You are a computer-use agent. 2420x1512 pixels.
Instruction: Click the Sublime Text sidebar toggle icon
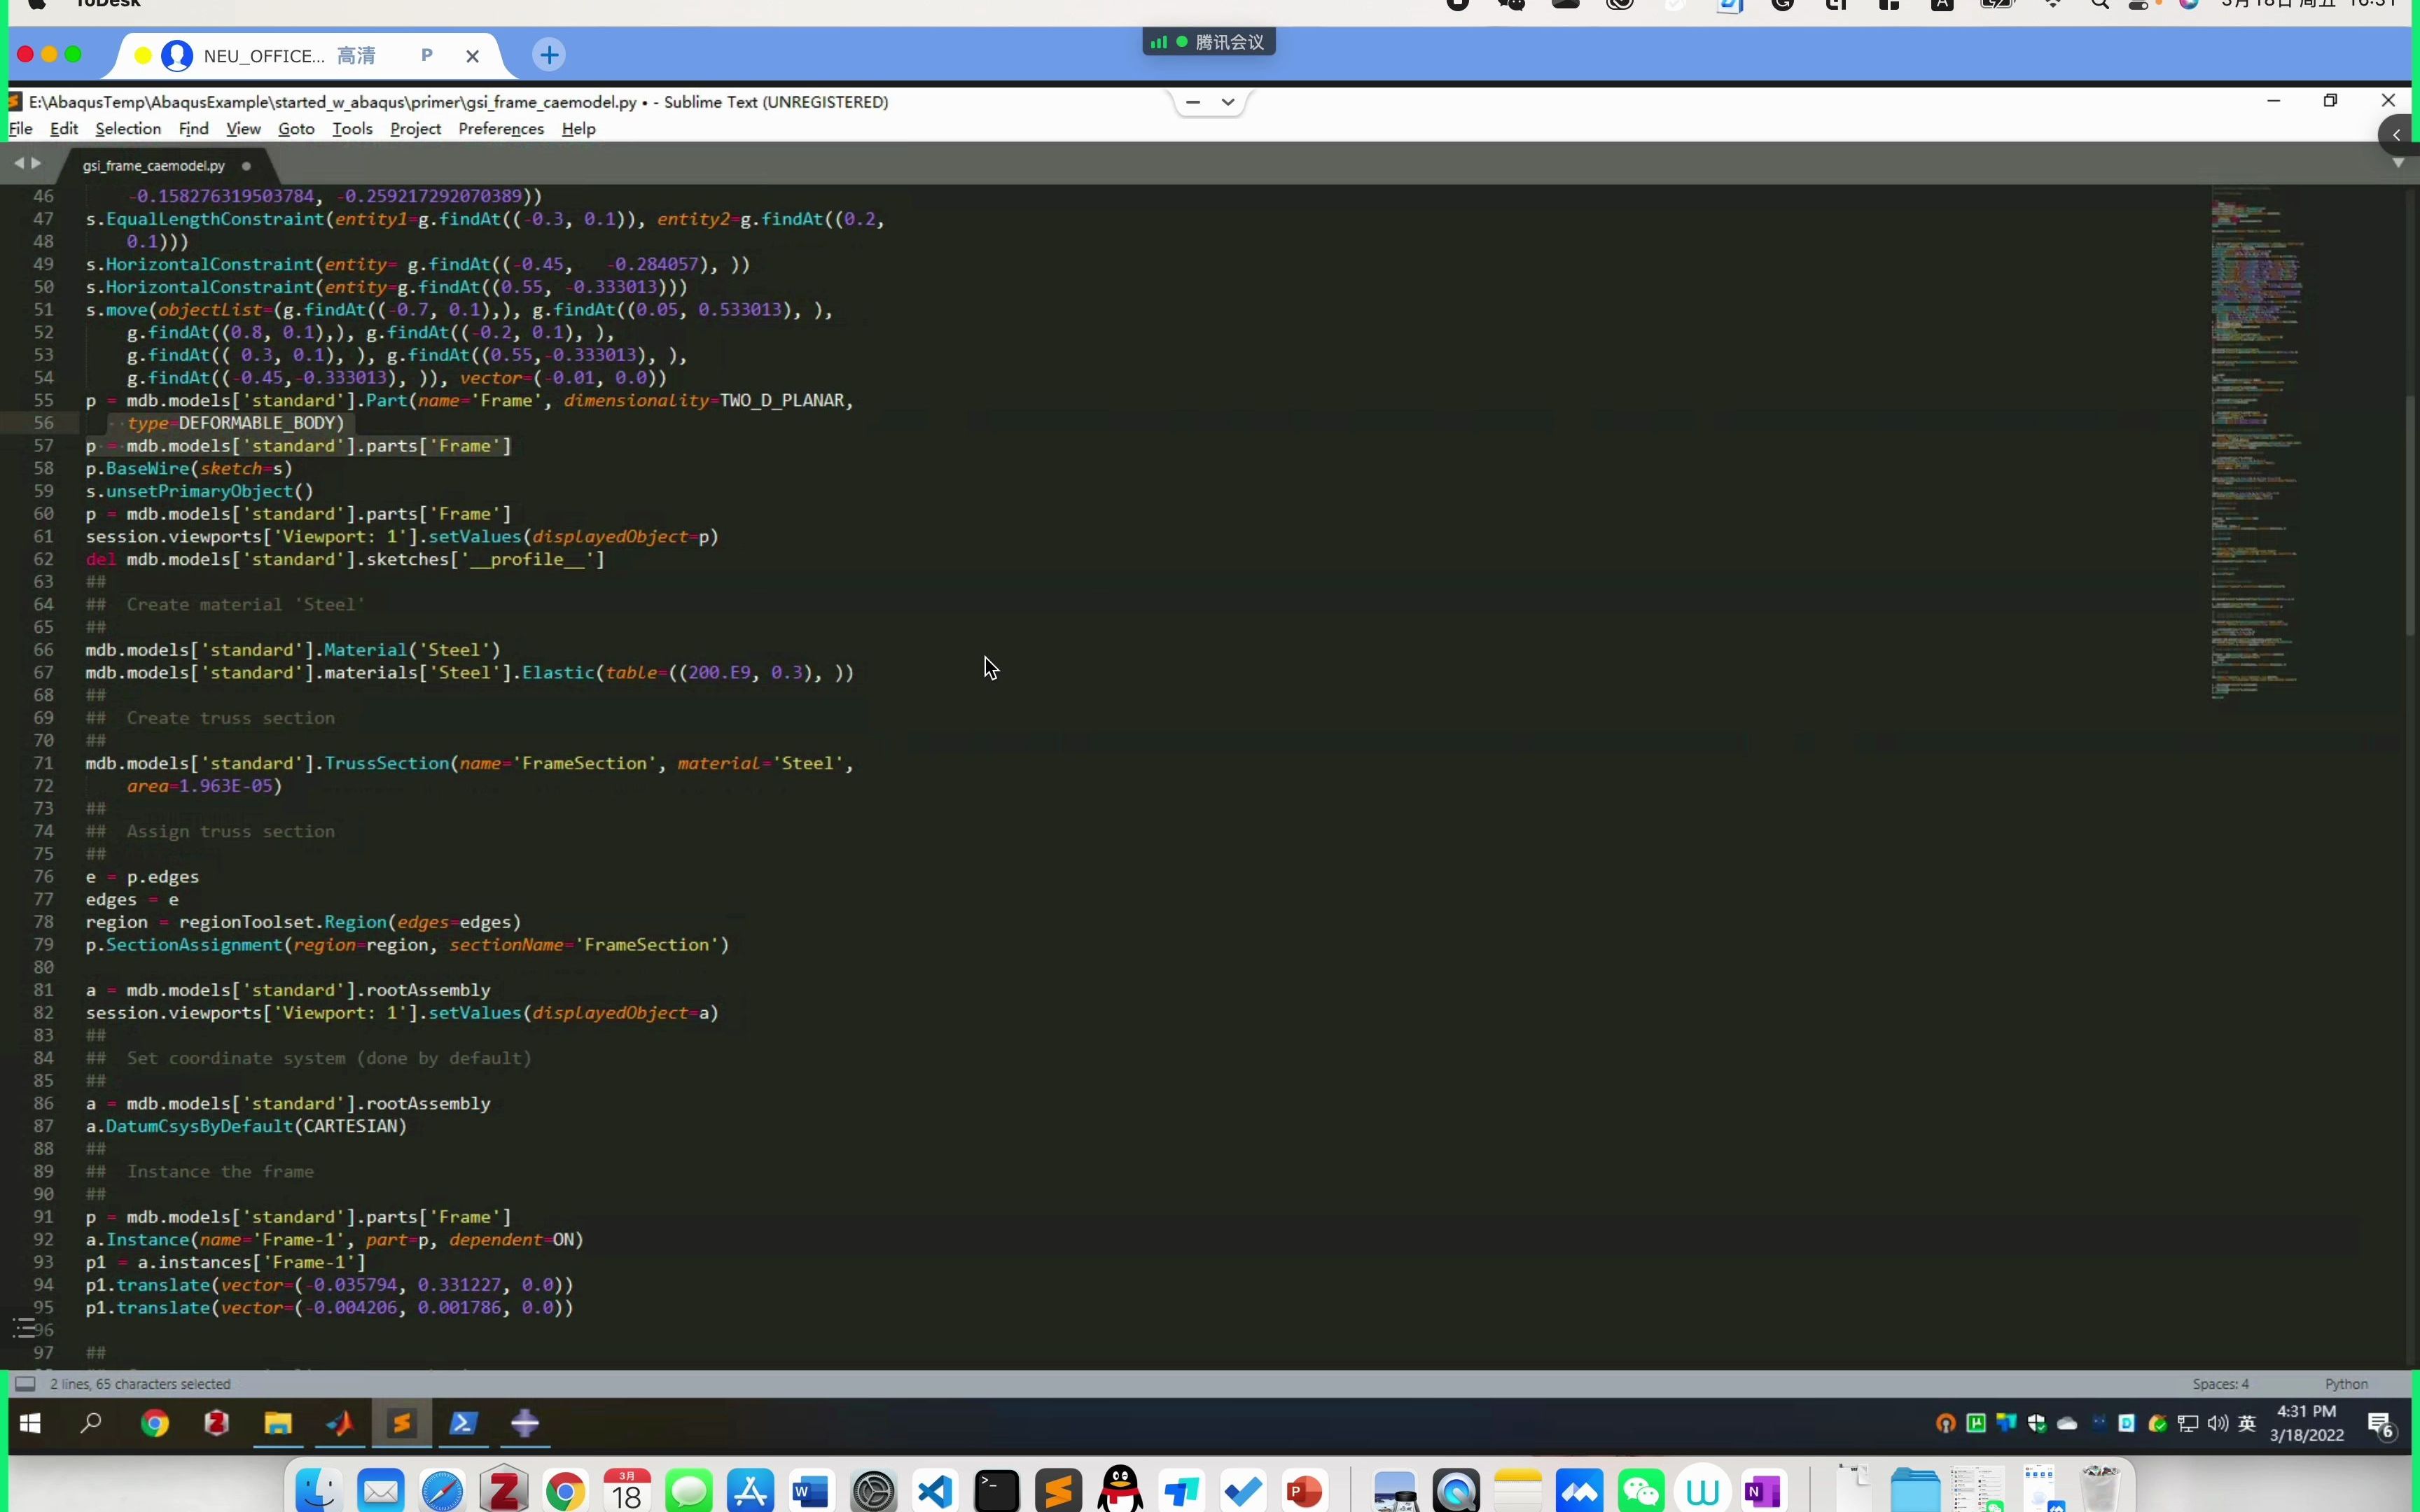point(26,1384)
